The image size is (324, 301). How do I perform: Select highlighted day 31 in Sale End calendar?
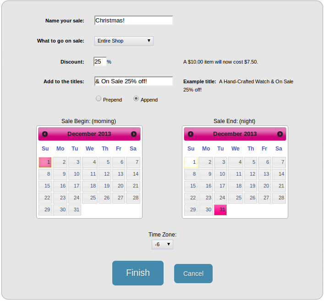point(220,210)
